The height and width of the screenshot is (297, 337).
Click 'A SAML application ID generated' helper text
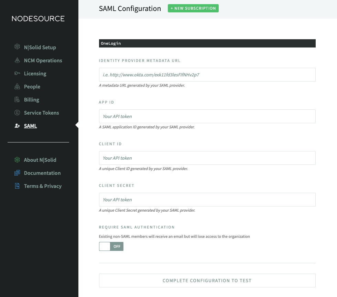pos(147,127)
